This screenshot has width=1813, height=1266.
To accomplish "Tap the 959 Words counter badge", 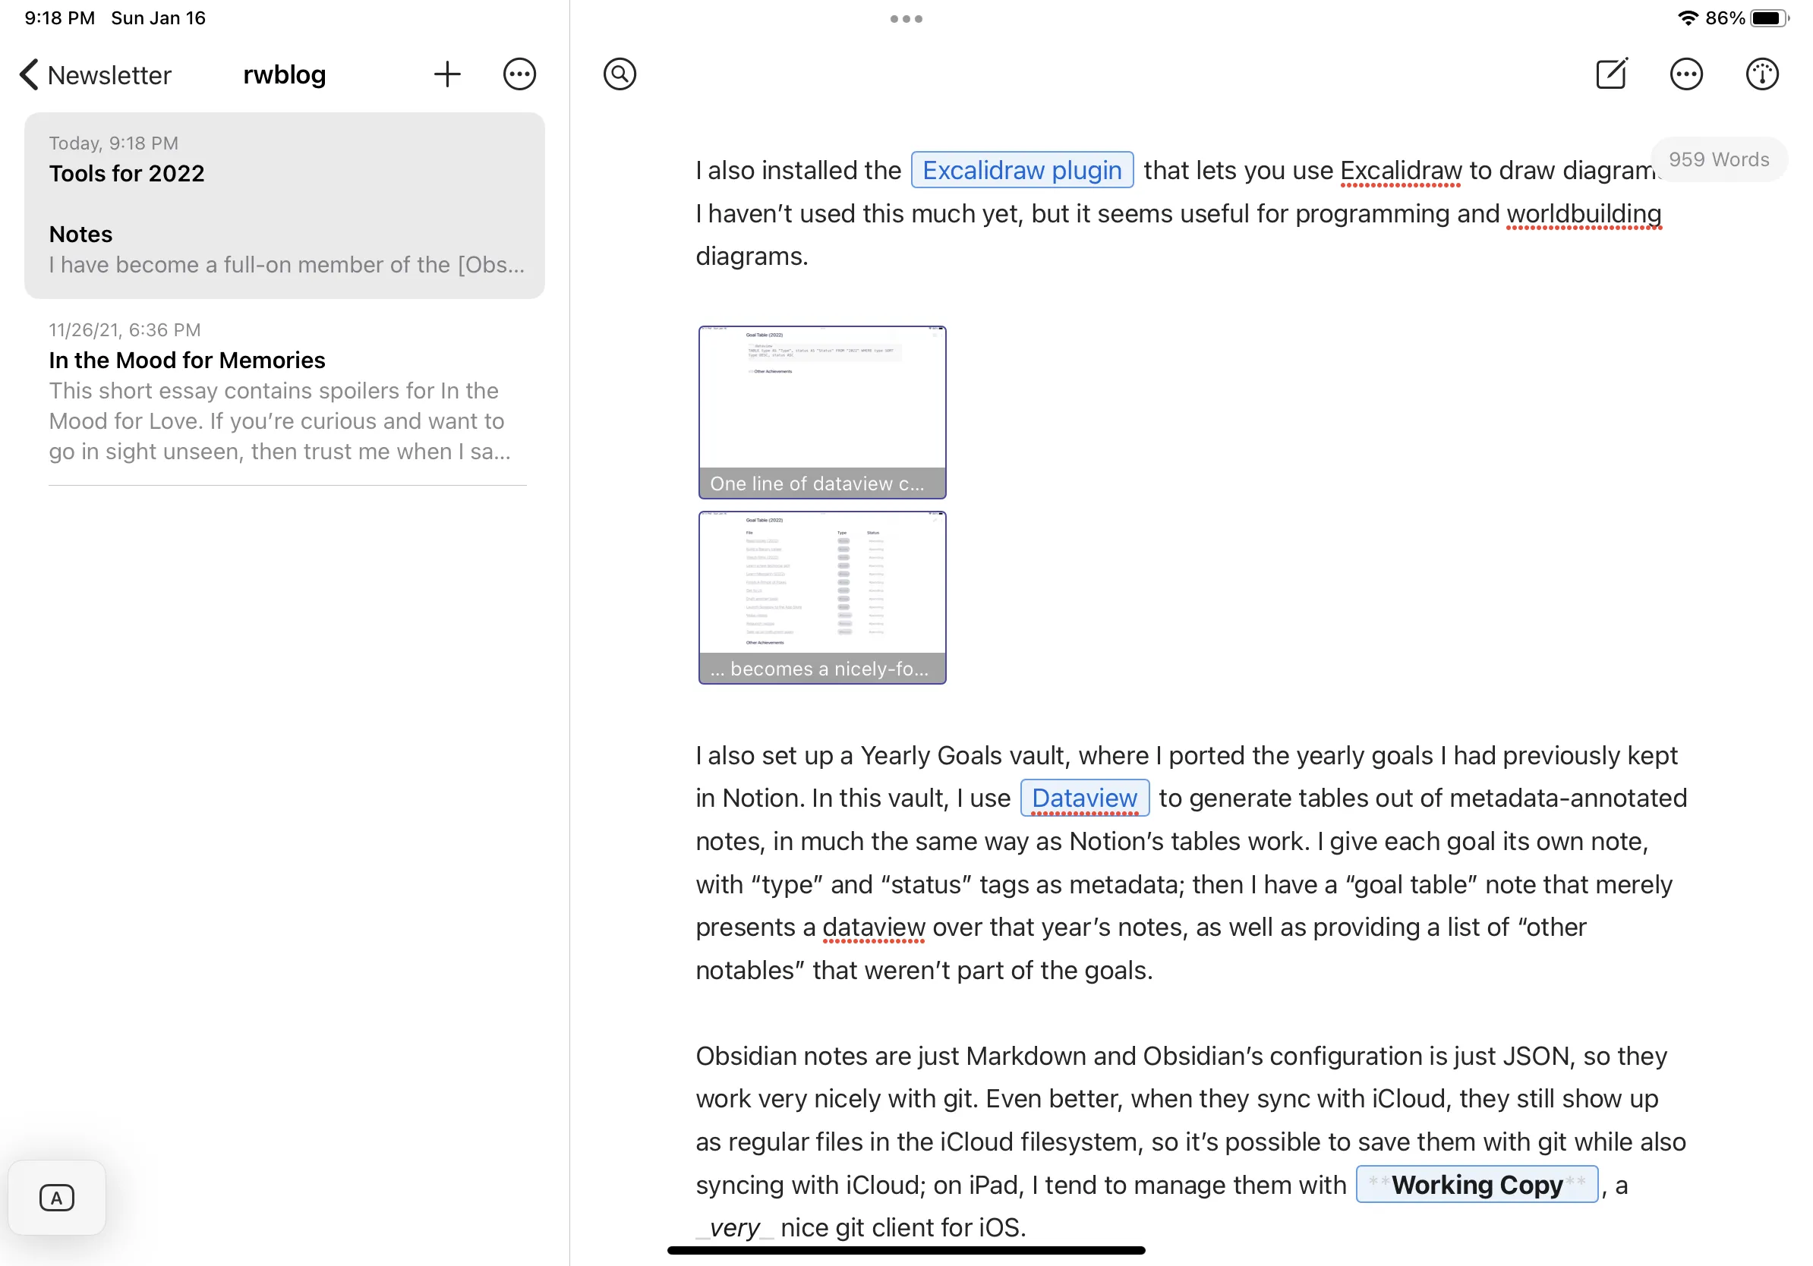I will (1718, 159).
